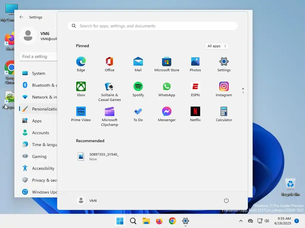305x228 pixels.
Task: Open File Explorer from the taskbar
Action: coord(146,221)
